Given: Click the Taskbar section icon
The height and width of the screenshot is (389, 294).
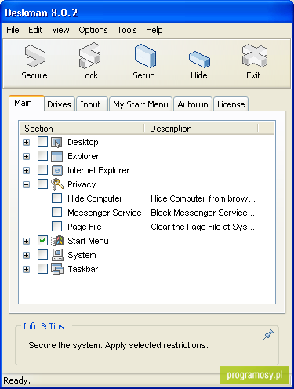Looking at the screenshot, I should tap(56, 269).
